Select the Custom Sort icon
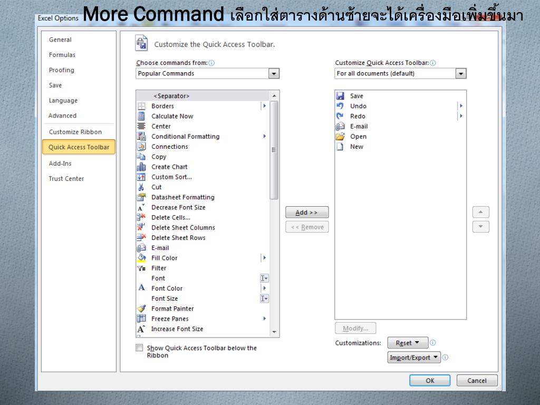The image size is (540, 405). [141, 177]
